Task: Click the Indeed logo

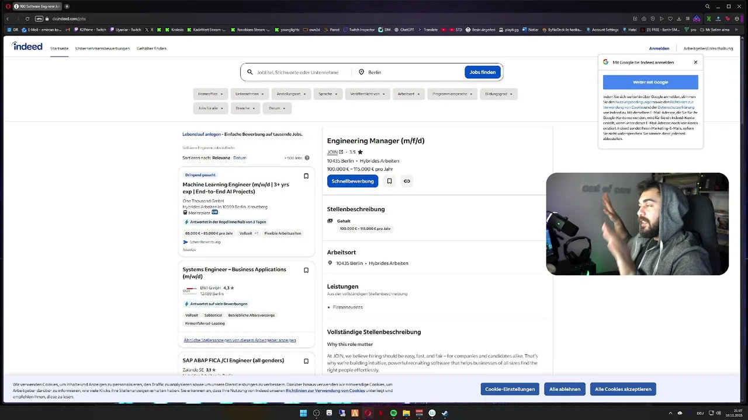Action: tap(27, 47)
